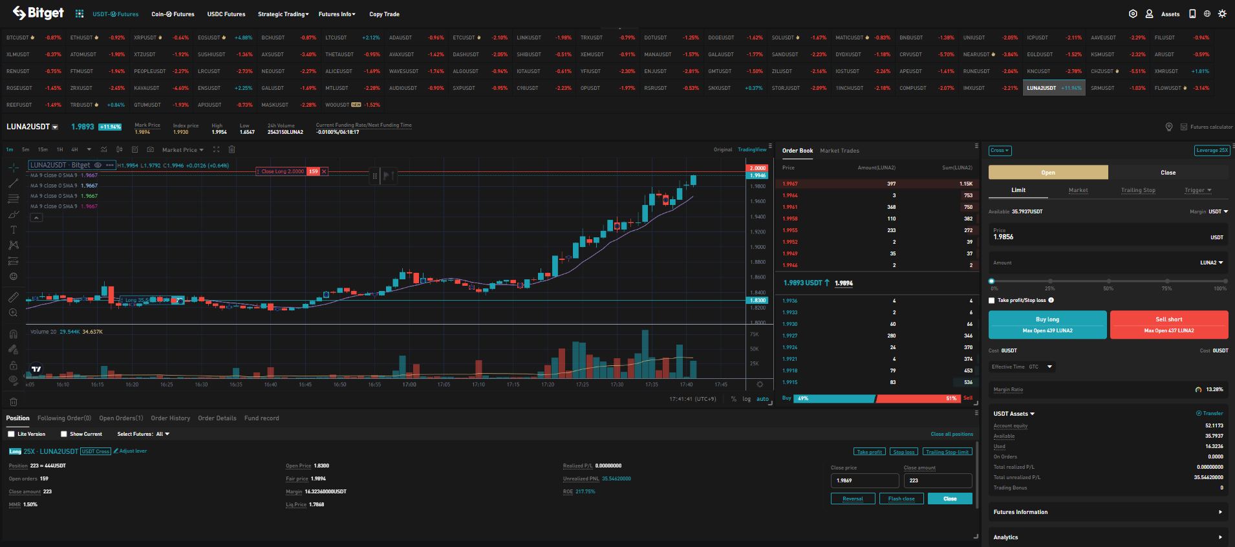Open Cross margin mode dropdown

coord(1000,151)
